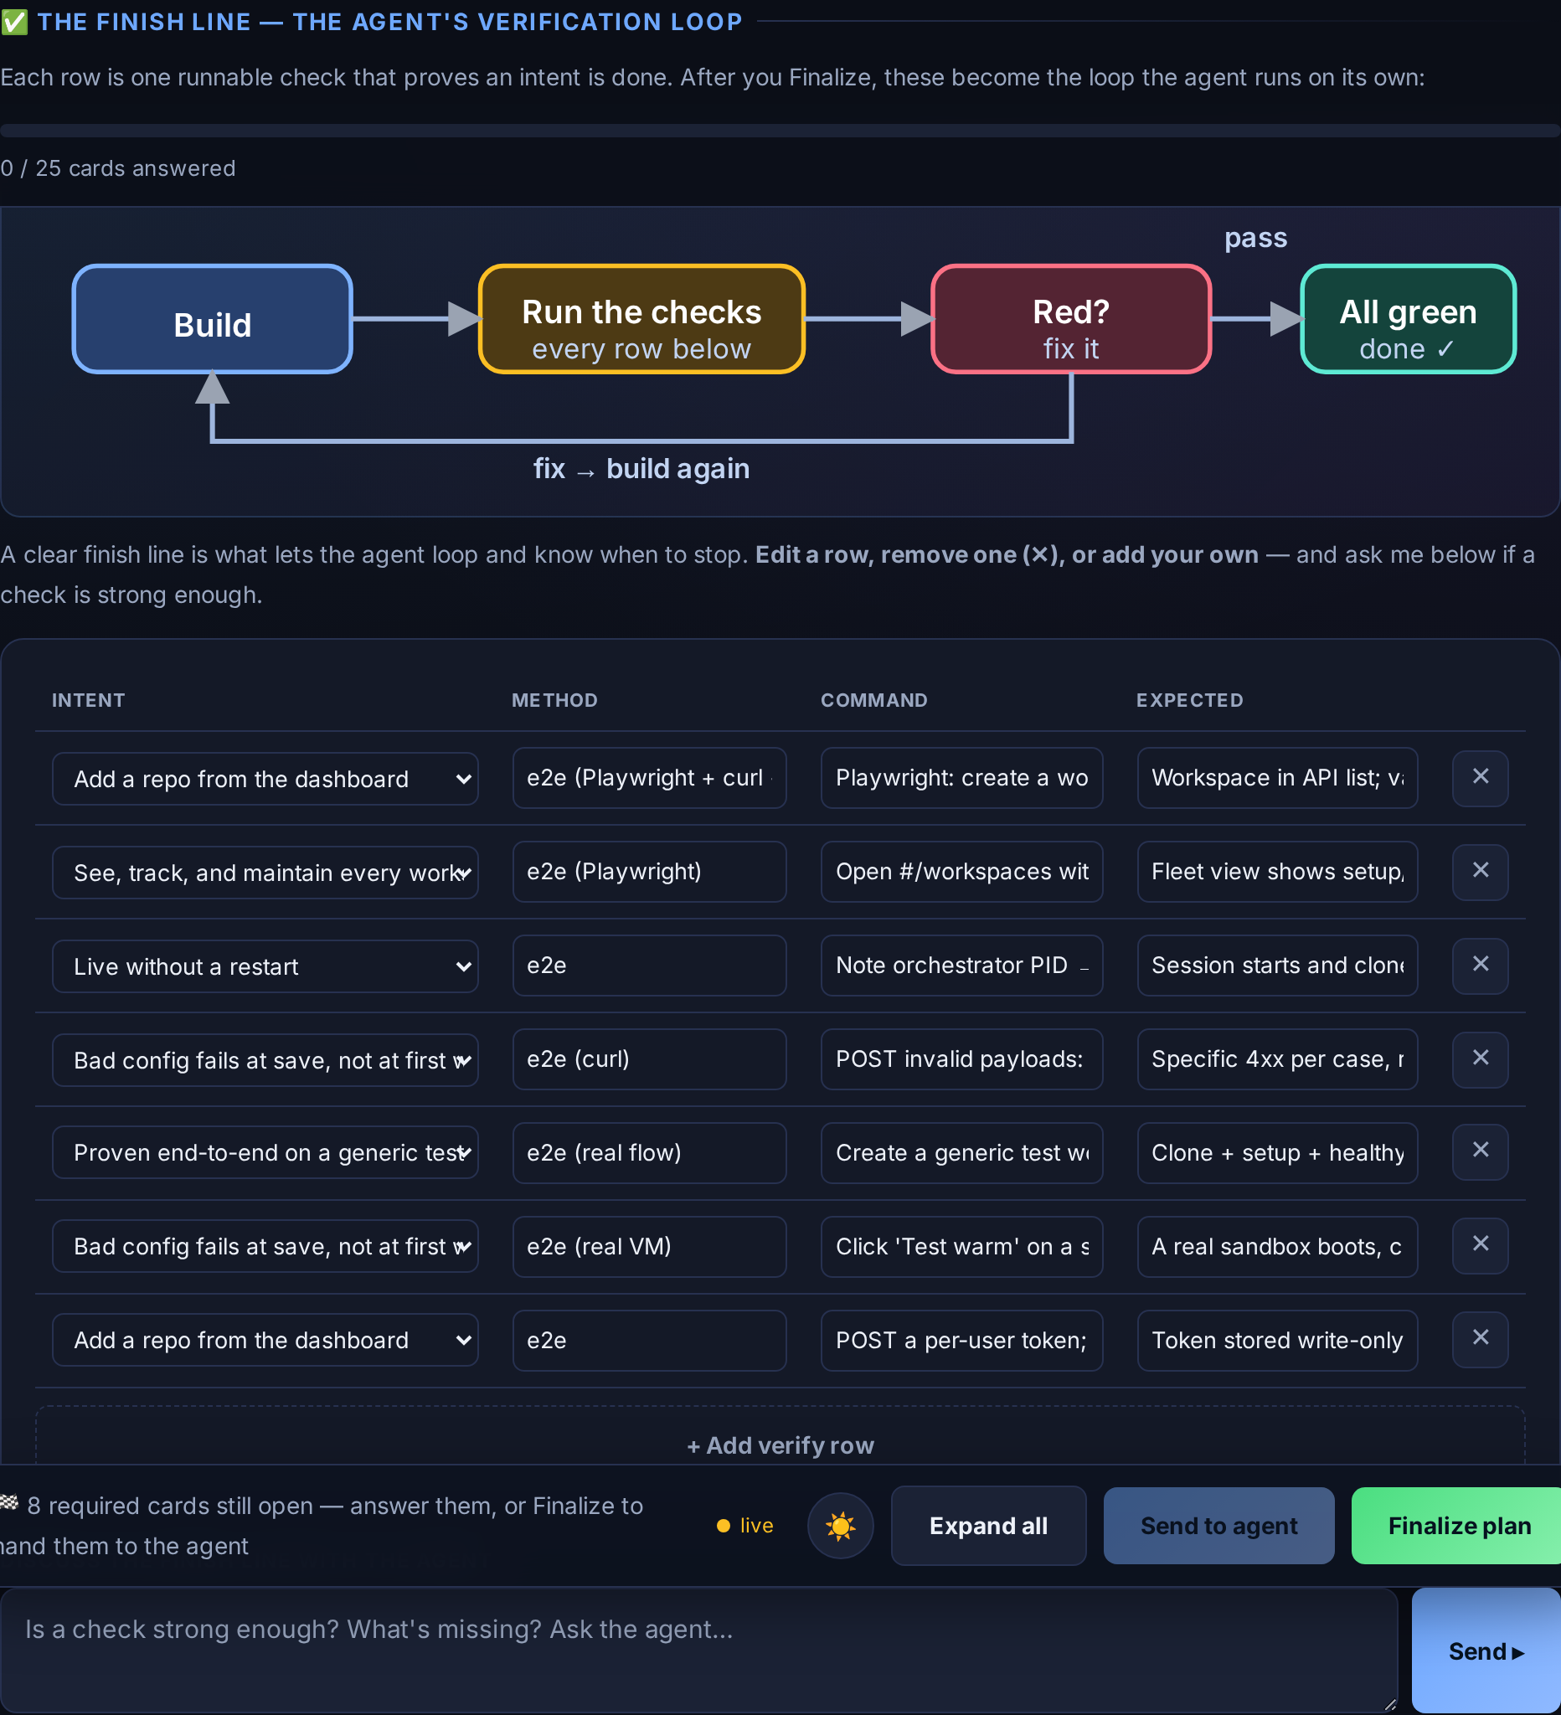1561x1715 pixels.
Task: Remove the 'Open #/workspaces' check row
Action: pos(1479,870)
